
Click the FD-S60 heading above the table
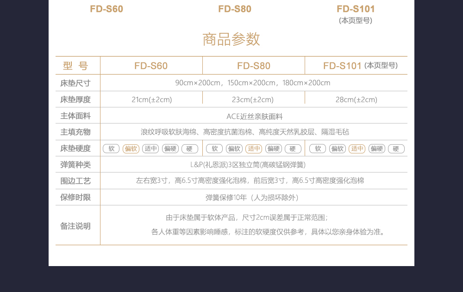tap(106, 9)
